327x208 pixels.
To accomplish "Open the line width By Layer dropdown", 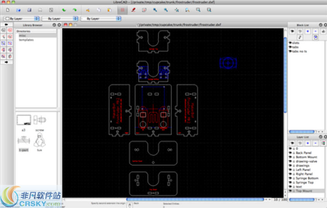I will (x=60, y=19).
